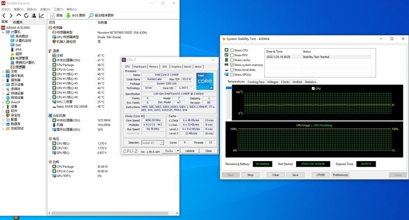Switch to the Memory tab in CPU-Z

tap(153, 67)
